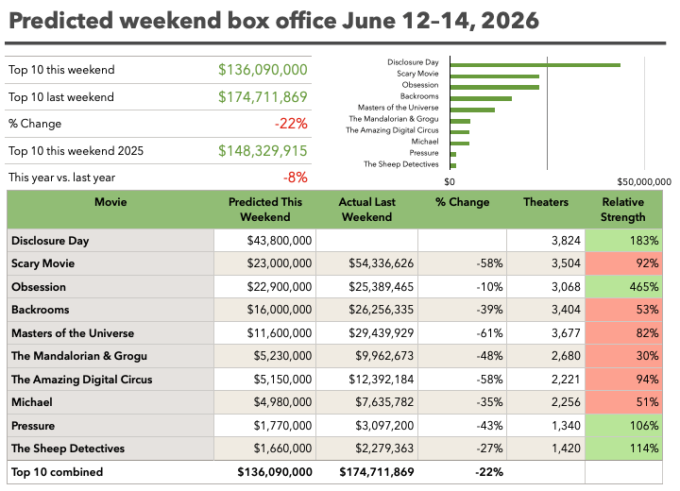Click the Backrooms row title
680x491 pixels.
(x=41, y=310)
